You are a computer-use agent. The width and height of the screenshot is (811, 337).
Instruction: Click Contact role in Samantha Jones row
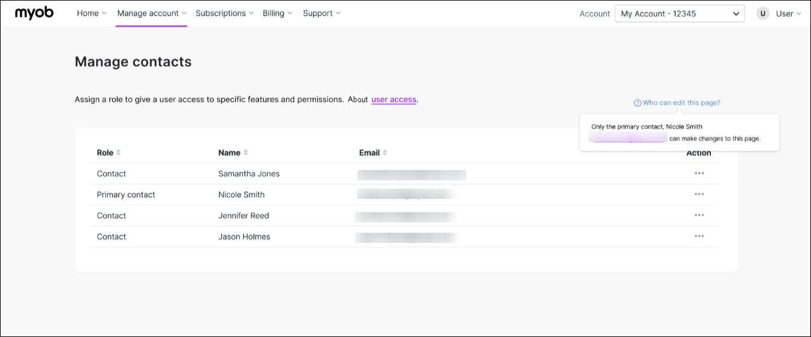[112, 174]
